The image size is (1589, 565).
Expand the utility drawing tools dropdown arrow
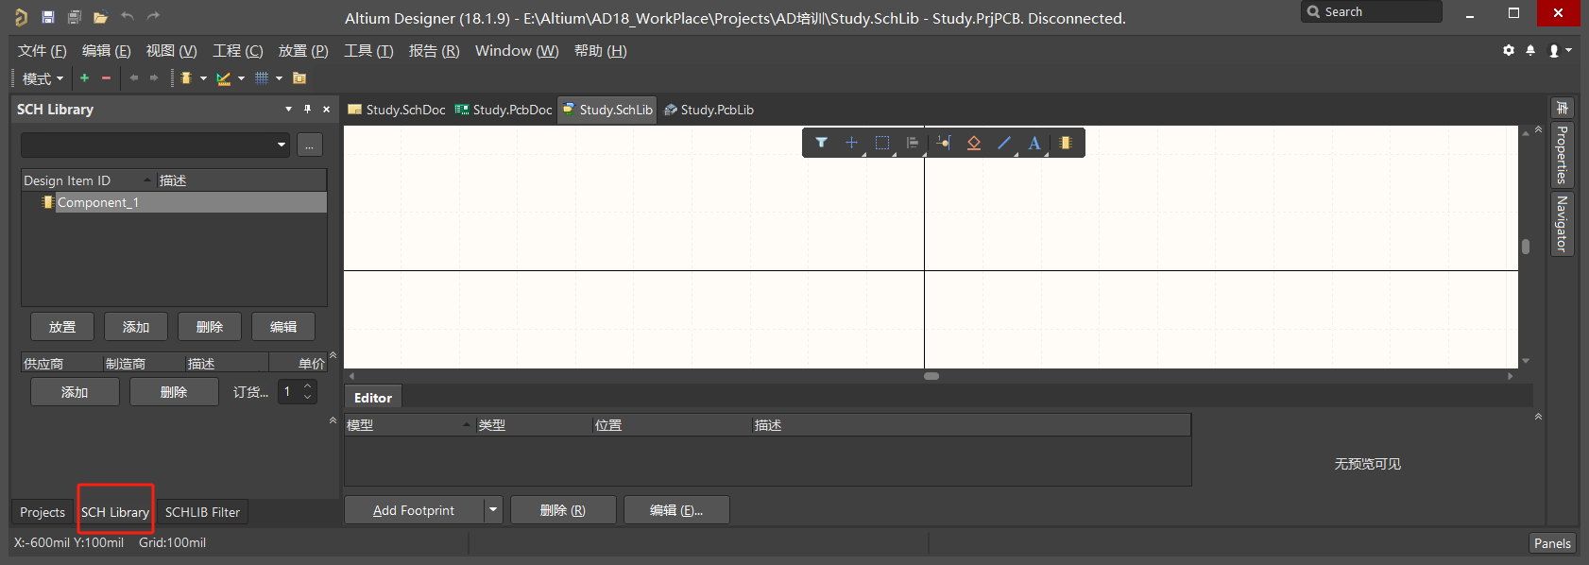tap(241, 78)
